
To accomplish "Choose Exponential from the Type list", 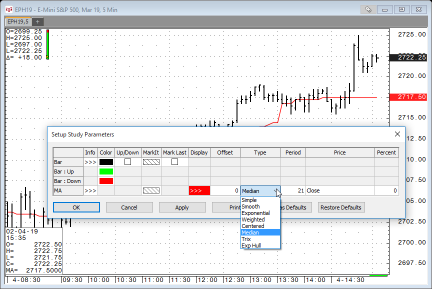I will tap(255, 213).
